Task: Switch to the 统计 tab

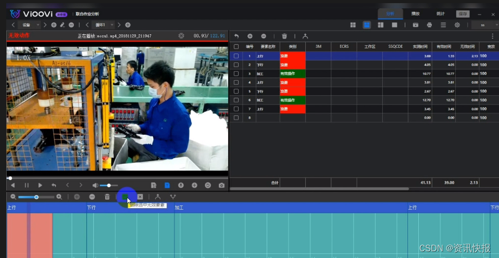Action: coord(441,14)
